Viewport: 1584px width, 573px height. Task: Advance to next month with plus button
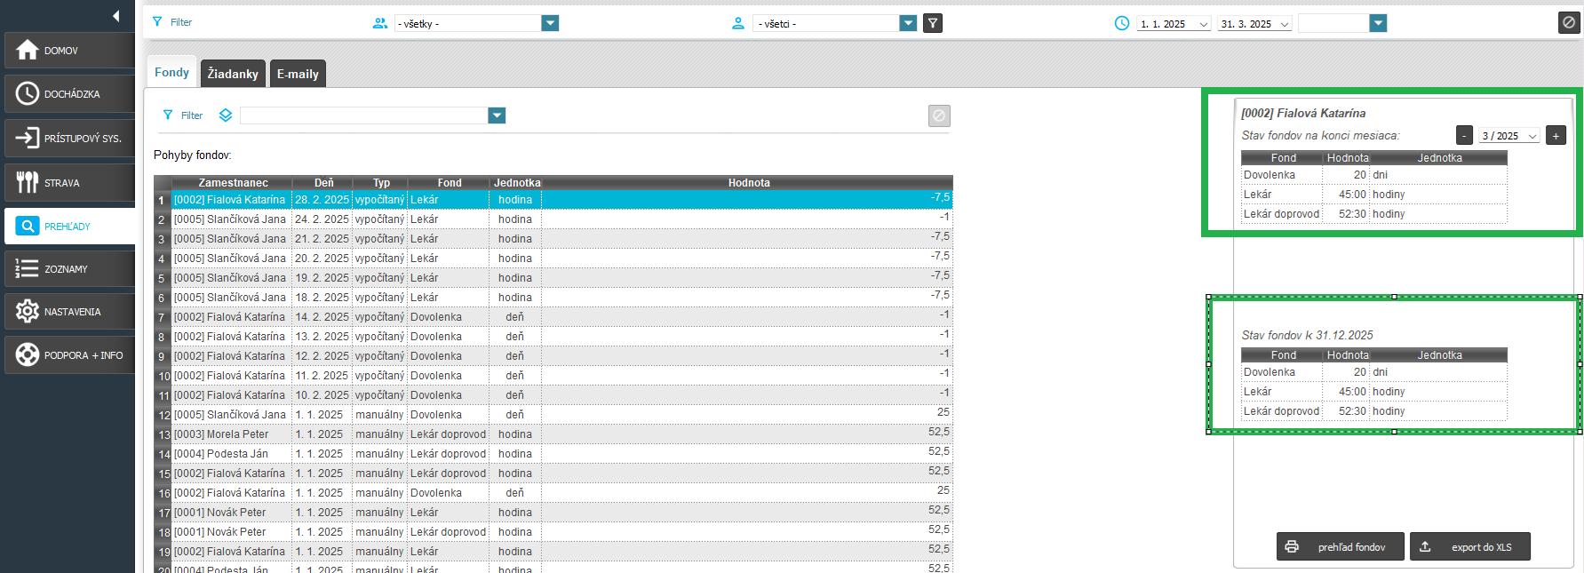[x=1555, y=136]
